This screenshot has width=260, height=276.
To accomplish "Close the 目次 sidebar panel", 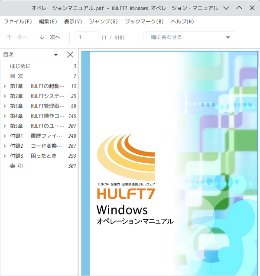I will pyautogui.click(x=70, y=55).
